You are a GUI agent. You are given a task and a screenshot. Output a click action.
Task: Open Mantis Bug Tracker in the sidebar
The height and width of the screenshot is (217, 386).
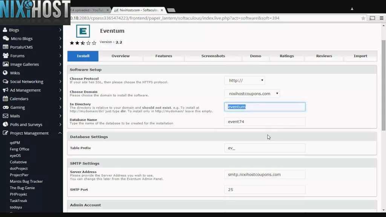click(x=26, y=181)
